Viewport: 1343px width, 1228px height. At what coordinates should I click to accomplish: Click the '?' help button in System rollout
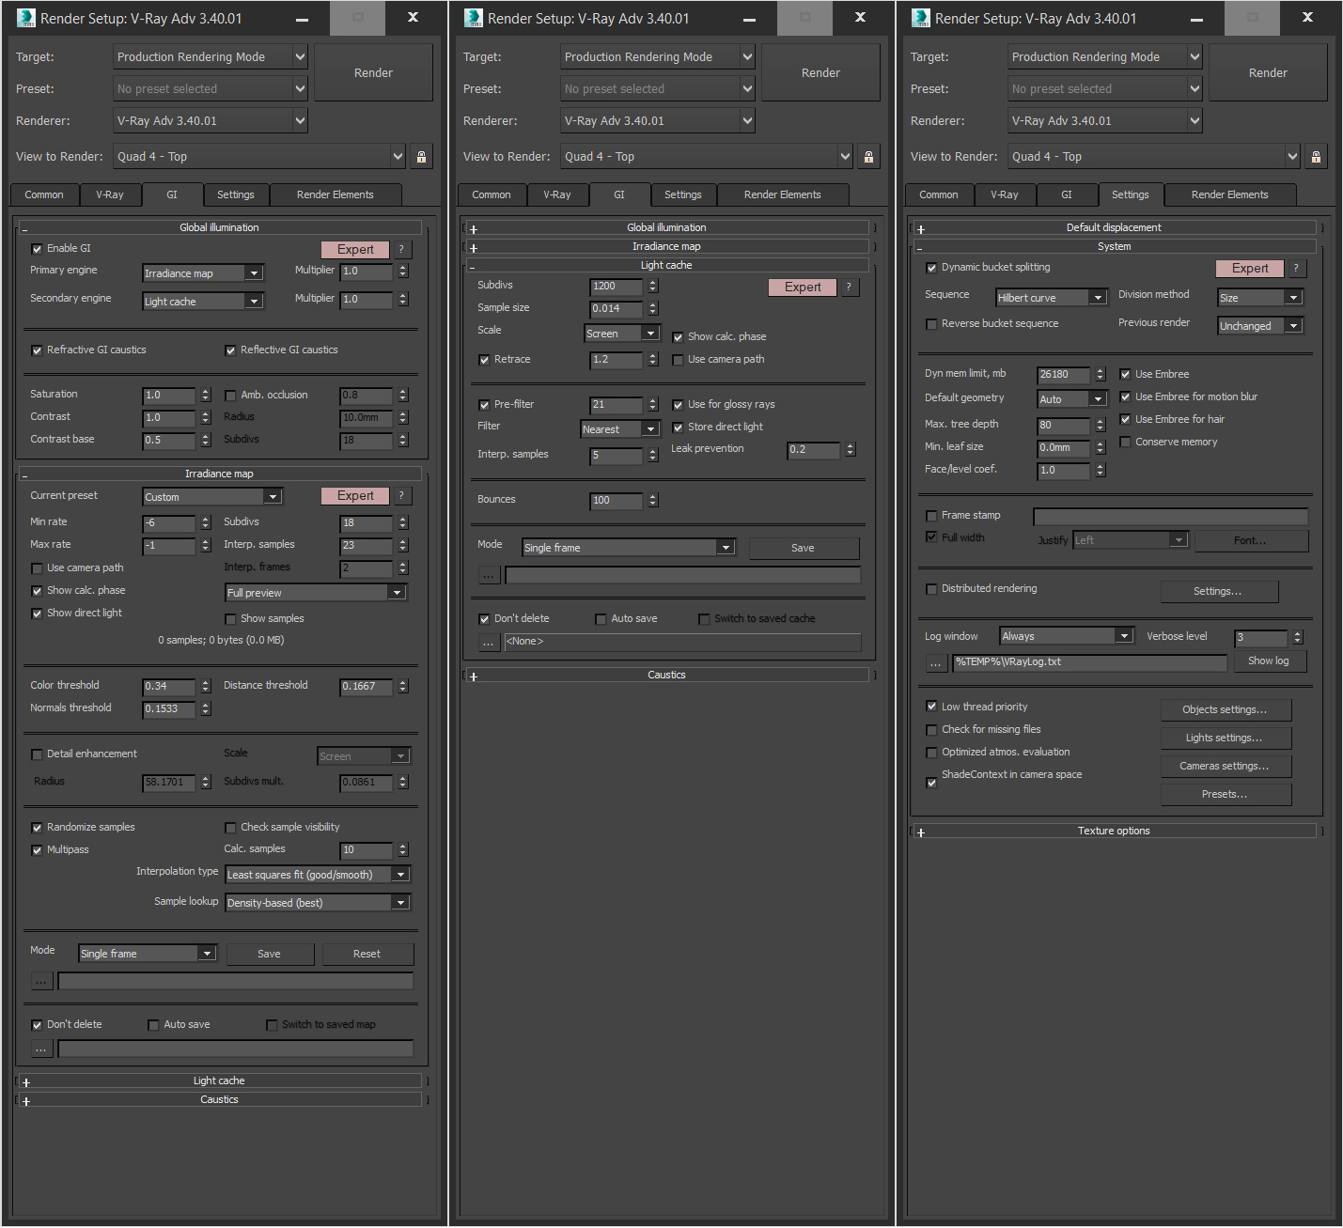pyautogui.click(x=1296, y=268)
